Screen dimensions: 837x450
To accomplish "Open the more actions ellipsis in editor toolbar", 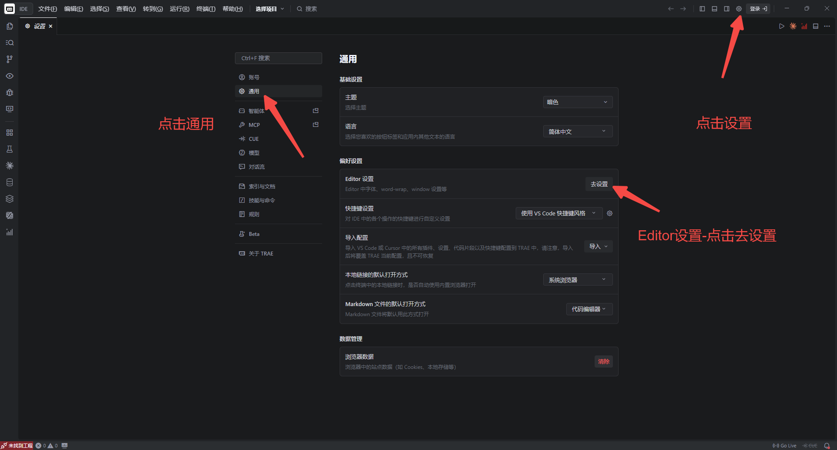I will point(827,26).
